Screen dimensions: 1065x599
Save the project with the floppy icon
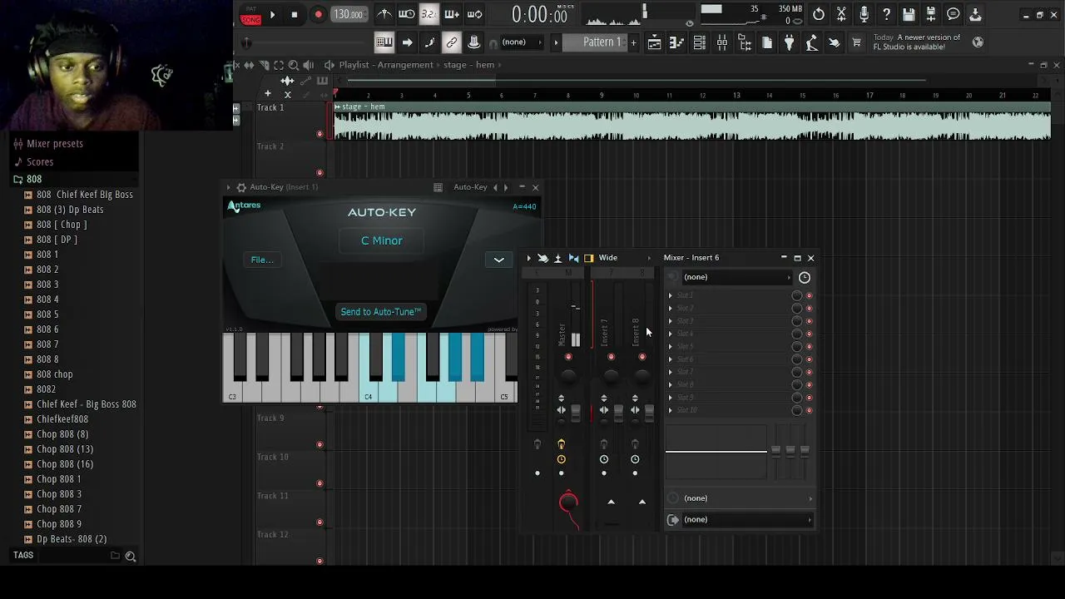(909, 14)
